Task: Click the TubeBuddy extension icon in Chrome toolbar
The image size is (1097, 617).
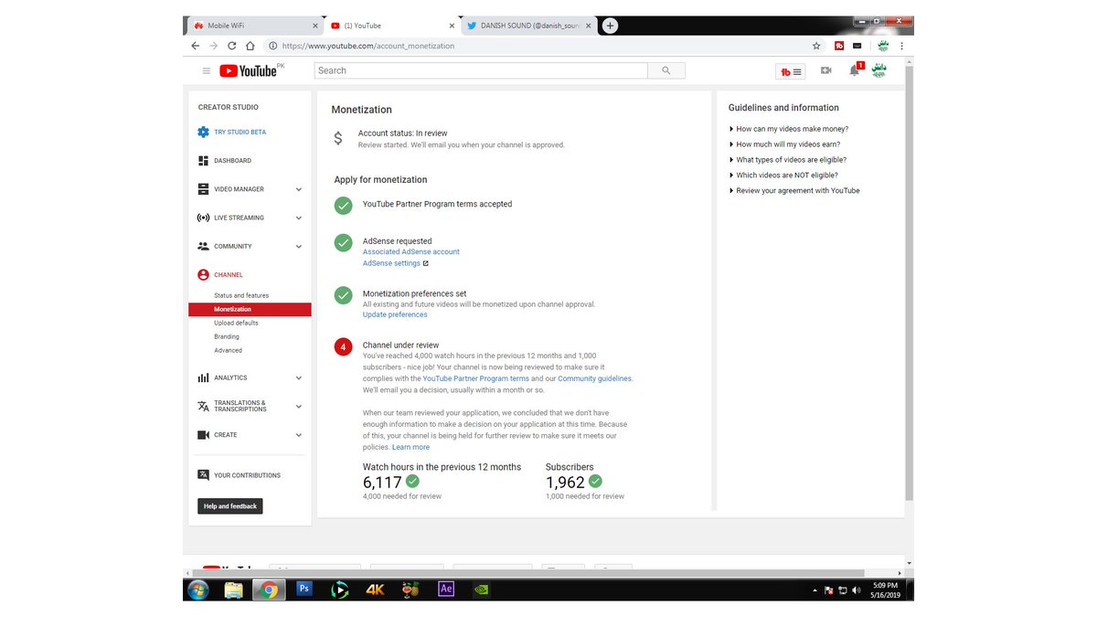Action: coord(839,46)
